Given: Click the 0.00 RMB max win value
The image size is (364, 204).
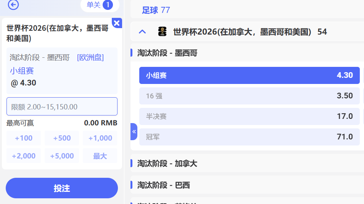Looking at the screenshot, I should pyautogui.click(x=100, y=123).
